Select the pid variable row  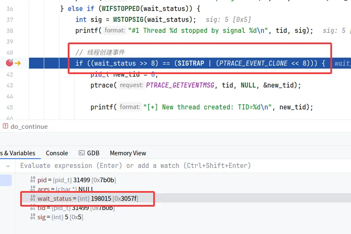click(x=183, y=180)
